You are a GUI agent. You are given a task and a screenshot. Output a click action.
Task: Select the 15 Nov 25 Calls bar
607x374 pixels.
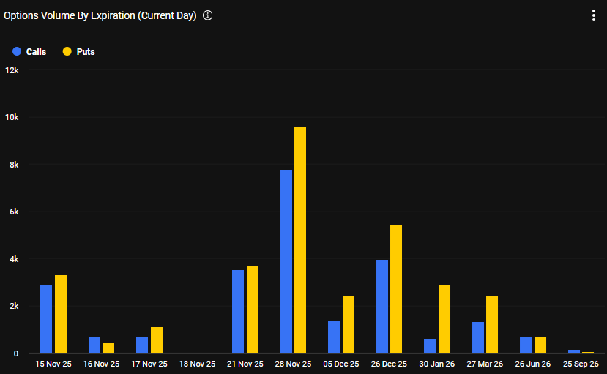click(x=46, y=319)
